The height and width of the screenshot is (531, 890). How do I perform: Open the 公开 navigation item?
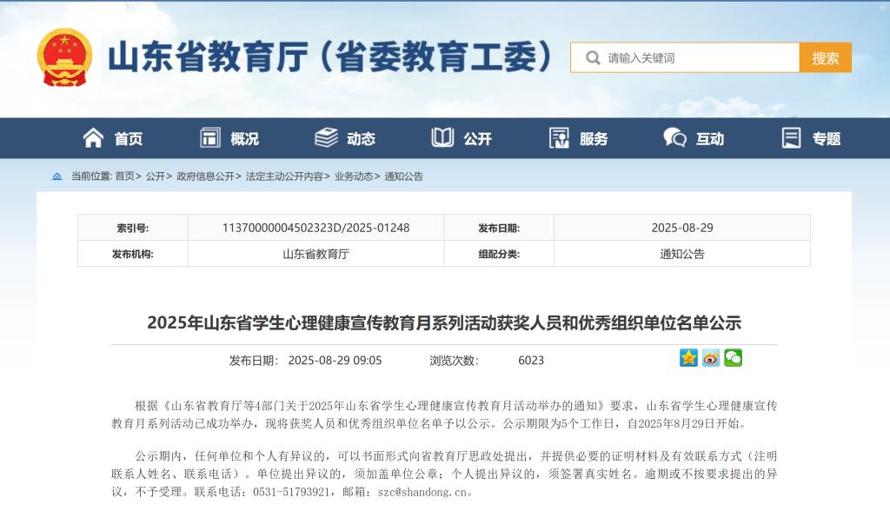pyautogui.click(x=462, y=138)
